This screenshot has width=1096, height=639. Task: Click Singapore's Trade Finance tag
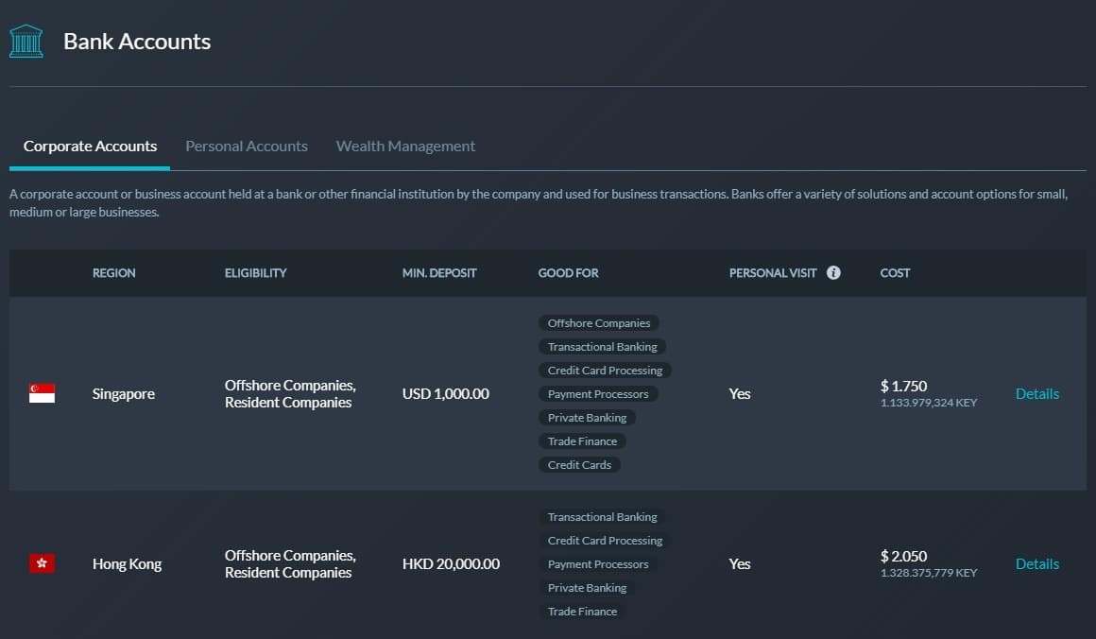(582, 441)
